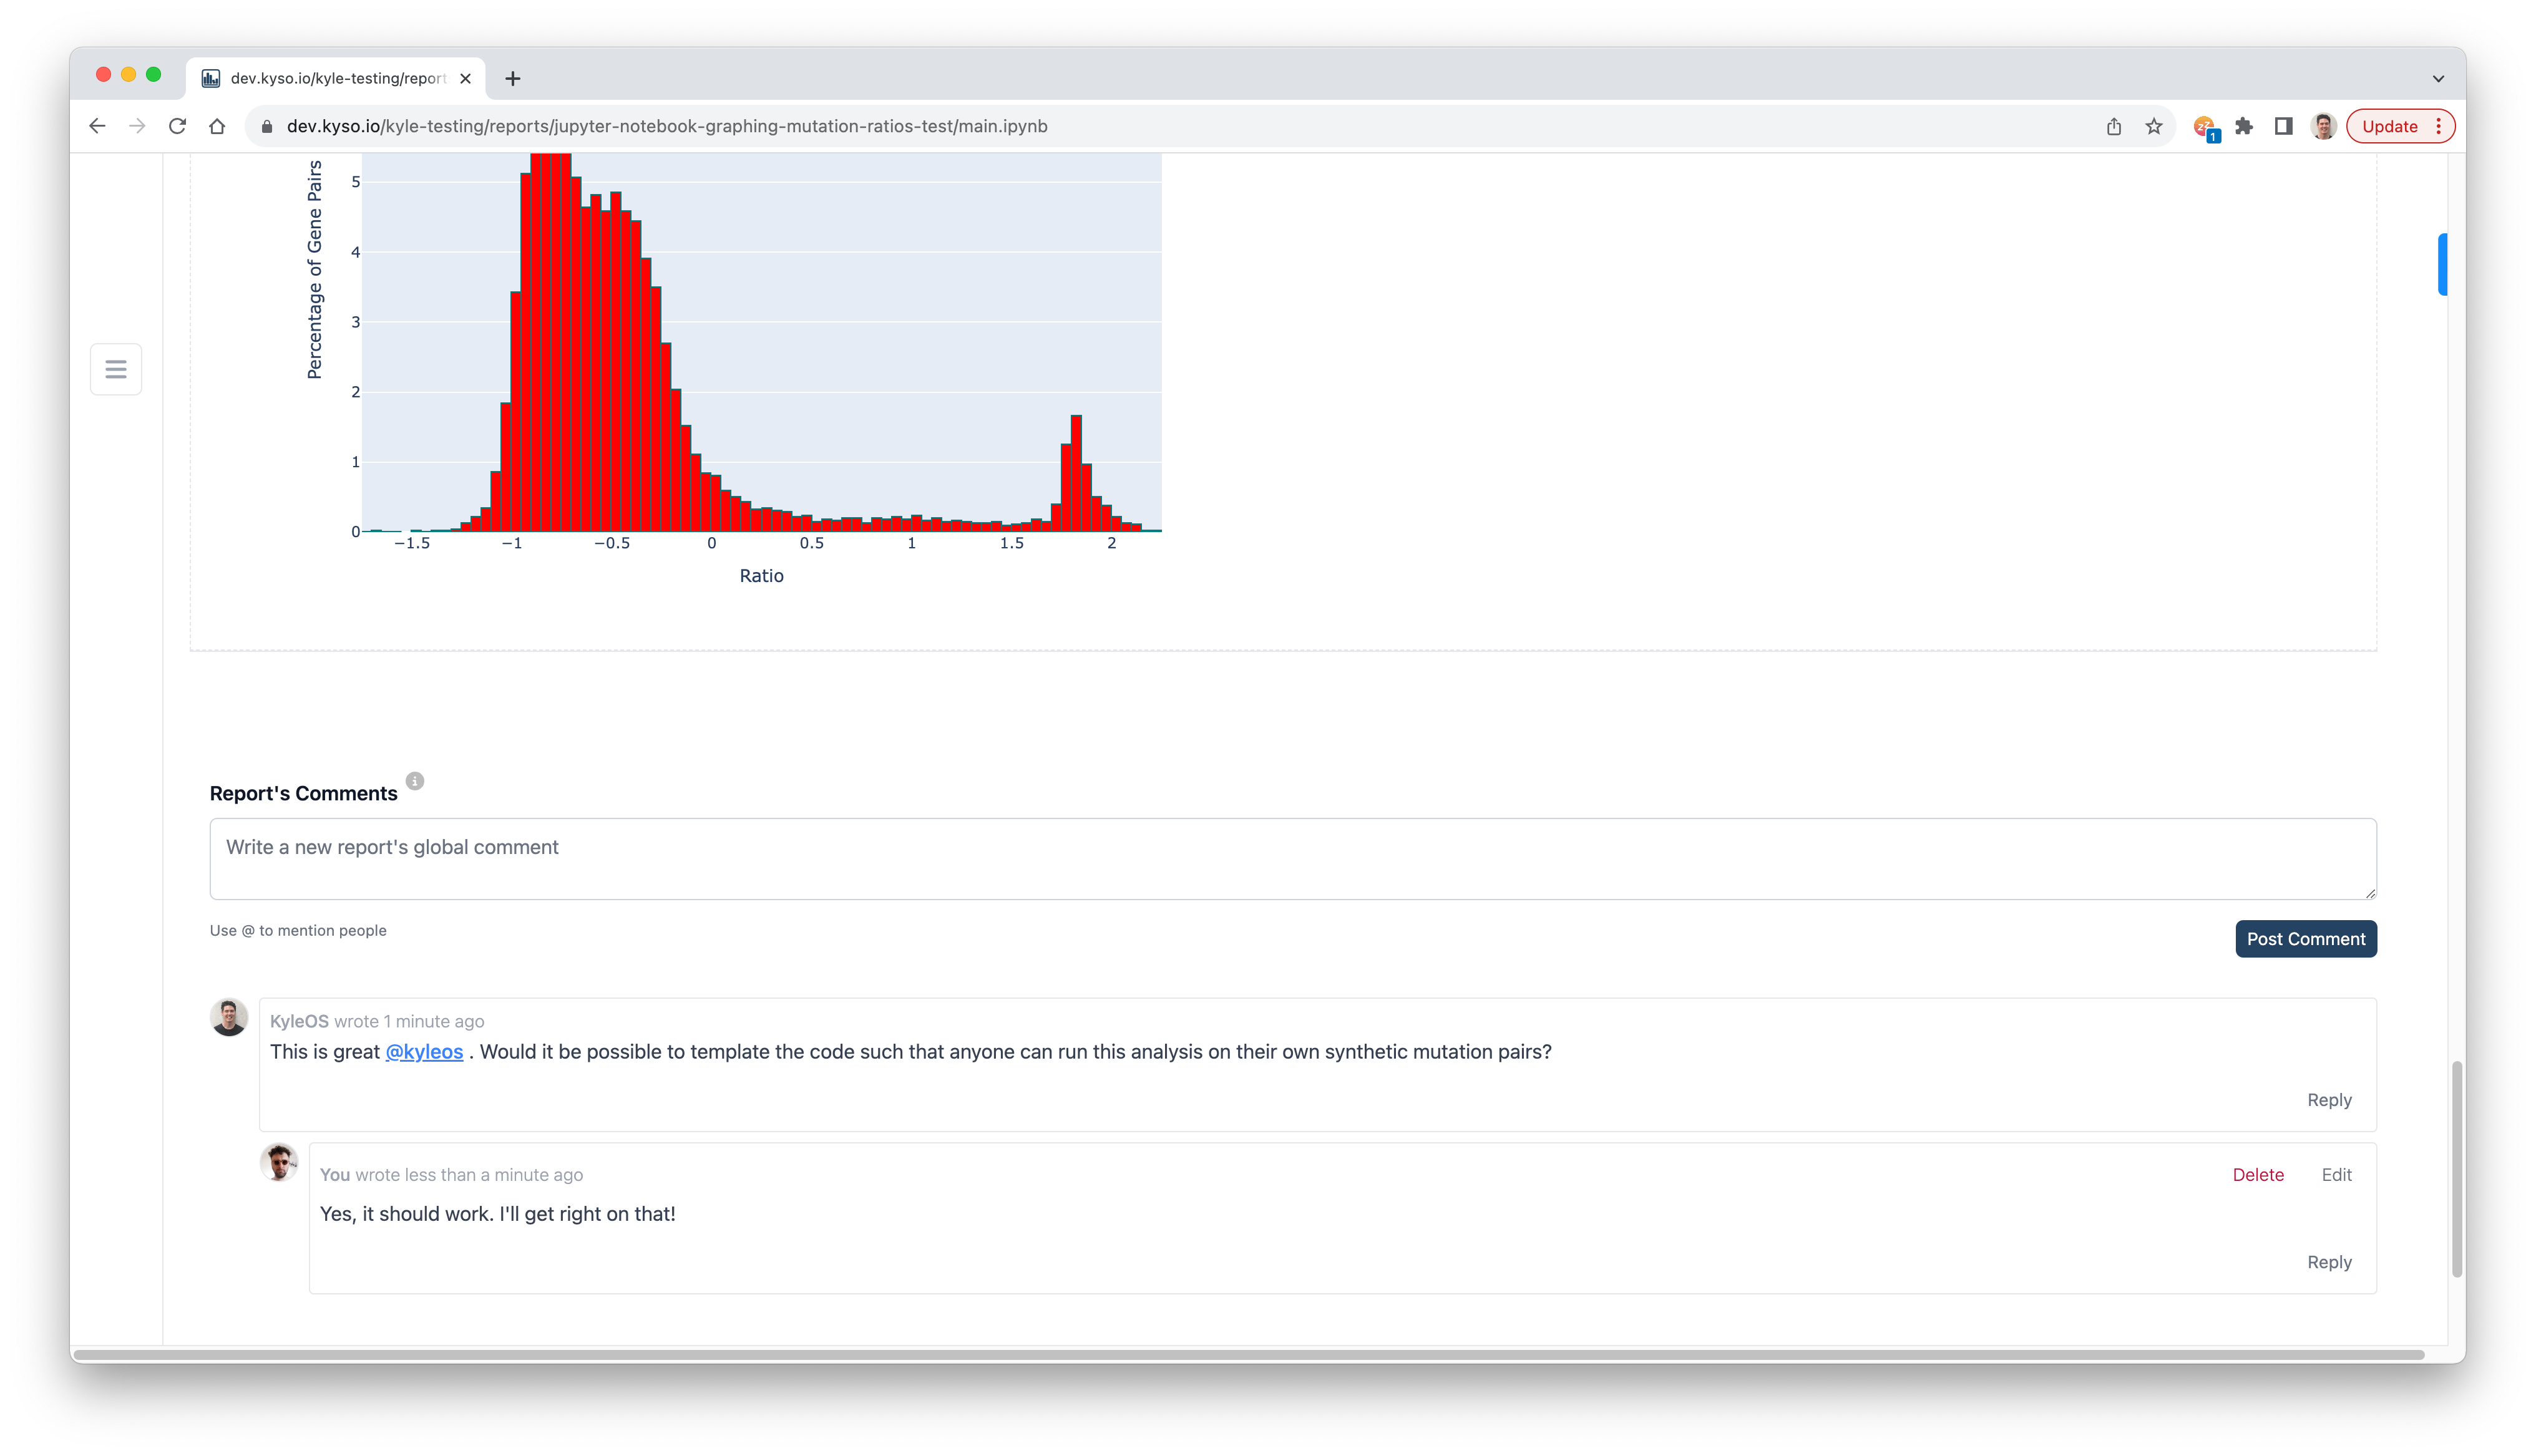Close the dev.kyso.io tab
Viewport: 2536px width, 1456px height.
pyautogui.click(x=465, y=78)
